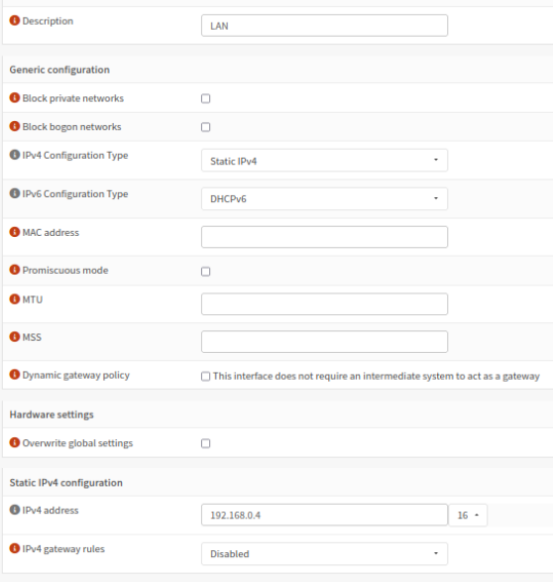553x582 pixels.
Task: Focus the IPv4 address field 192.168.0.4
Action: (324, 515)
